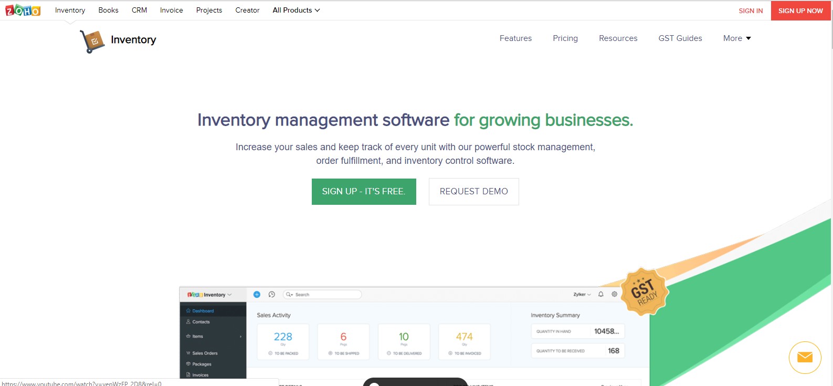Screen dimensions: 833x386
Task: Click the Inventory hand-truck product logo
Action: coord(92,41)
